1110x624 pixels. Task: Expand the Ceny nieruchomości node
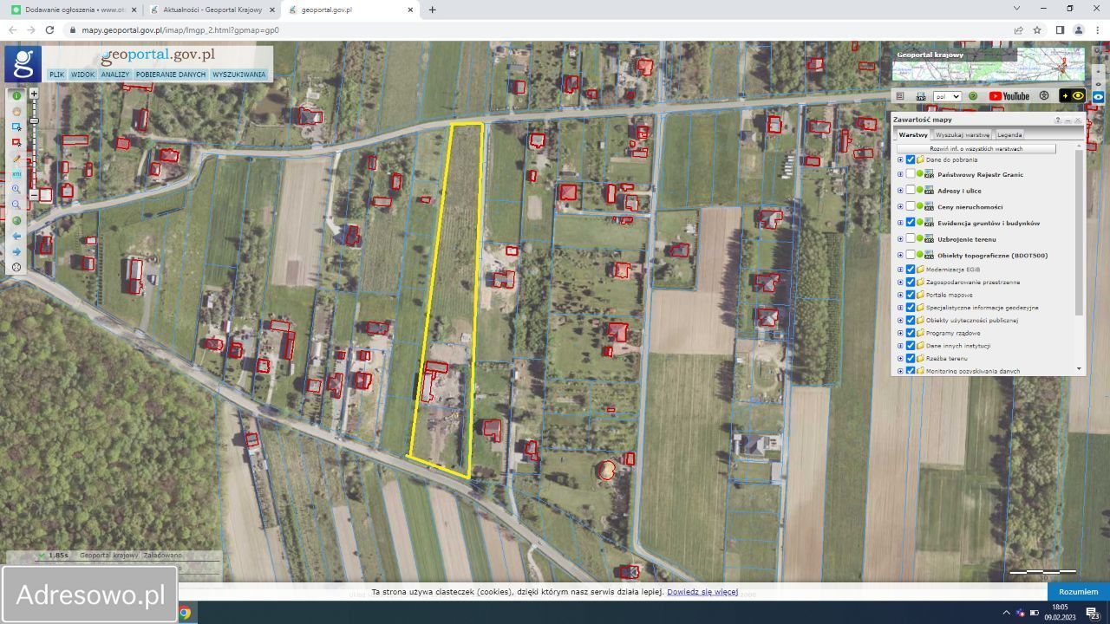pyautogui.click(x=900, y=207)
